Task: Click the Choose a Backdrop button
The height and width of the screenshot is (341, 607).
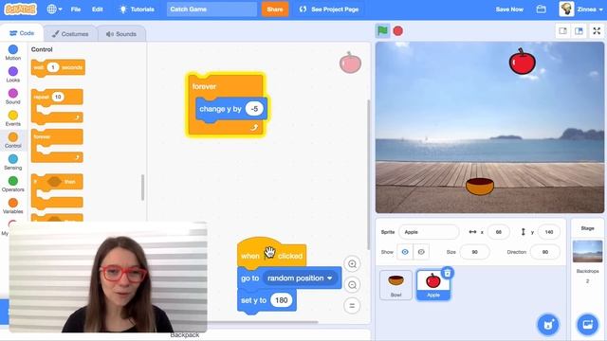Action: pos(587,325)
